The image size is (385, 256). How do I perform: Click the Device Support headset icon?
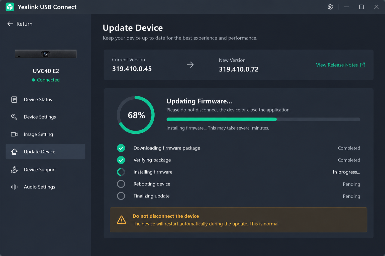pos(14,169)
